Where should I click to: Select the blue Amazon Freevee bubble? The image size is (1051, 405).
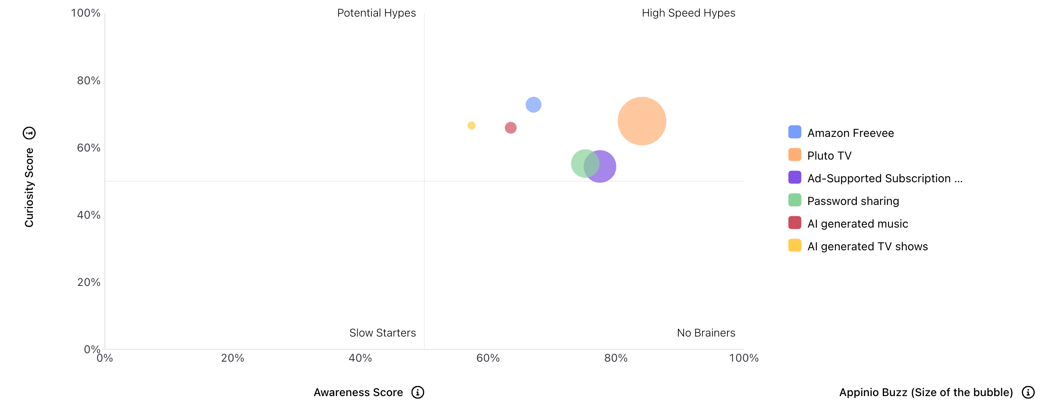(x=533, y=105)
